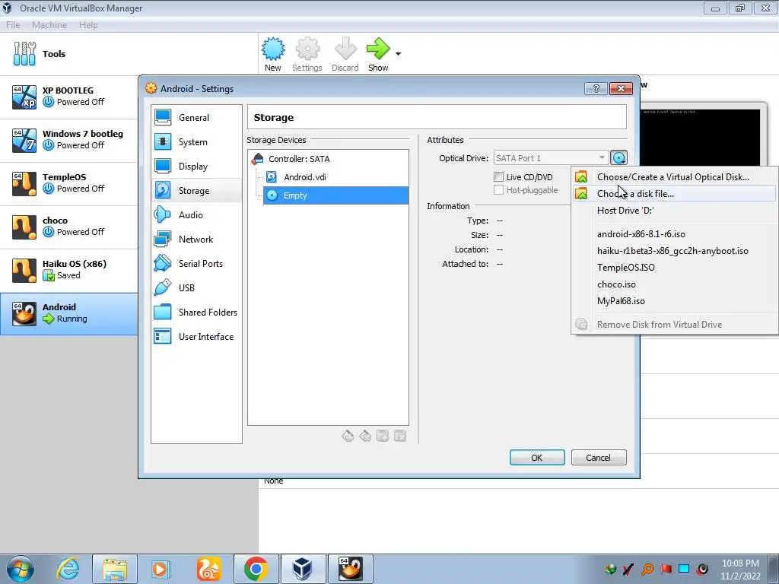Click Cancel in Android Settings dialog

[599, 457]
